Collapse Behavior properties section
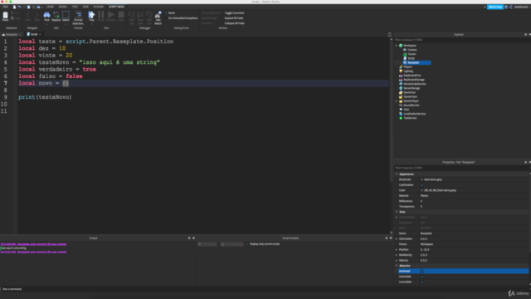The height and width of the screenshot is (299, 531). tap(397, 266)
